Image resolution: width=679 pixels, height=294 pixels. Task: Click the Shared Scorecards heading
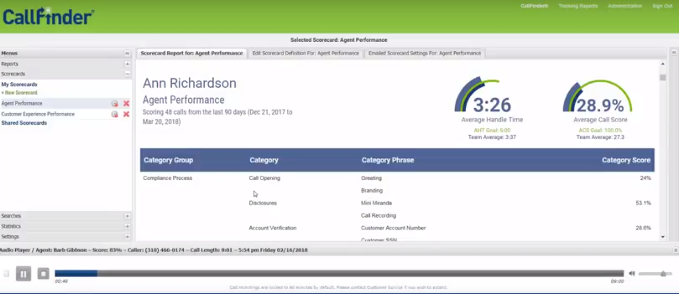pyautogui.click(x=24, y=123)
